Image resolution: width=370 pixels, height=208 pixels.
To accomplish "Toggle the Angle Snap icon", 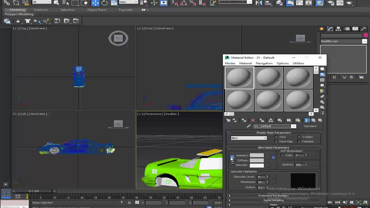I will (184, 3).
